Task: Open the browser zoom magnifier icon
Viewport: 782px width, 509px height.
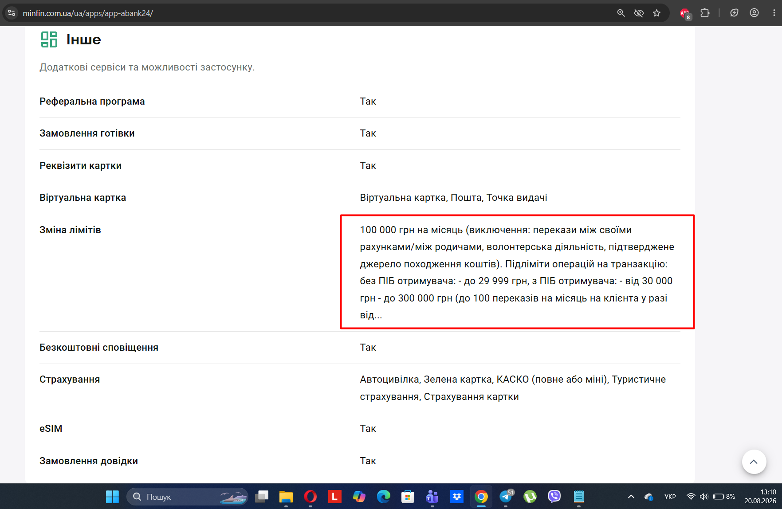Action: (x=621, y=13)
